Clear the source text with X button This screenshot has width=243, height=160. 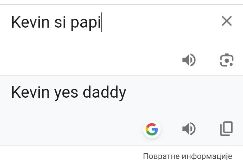(x=226, y=22)
